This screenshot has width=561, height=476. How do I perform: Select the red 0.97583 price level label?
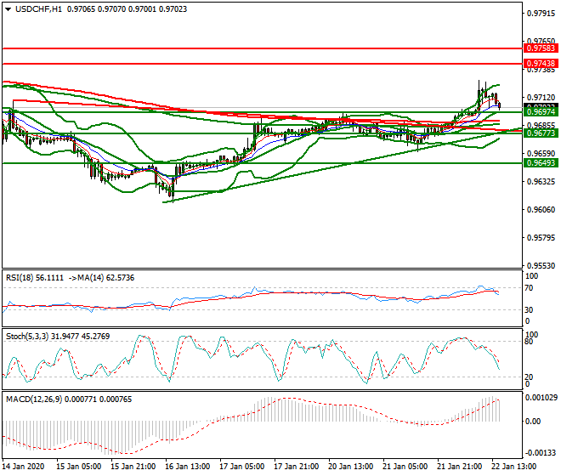[541, 48]
